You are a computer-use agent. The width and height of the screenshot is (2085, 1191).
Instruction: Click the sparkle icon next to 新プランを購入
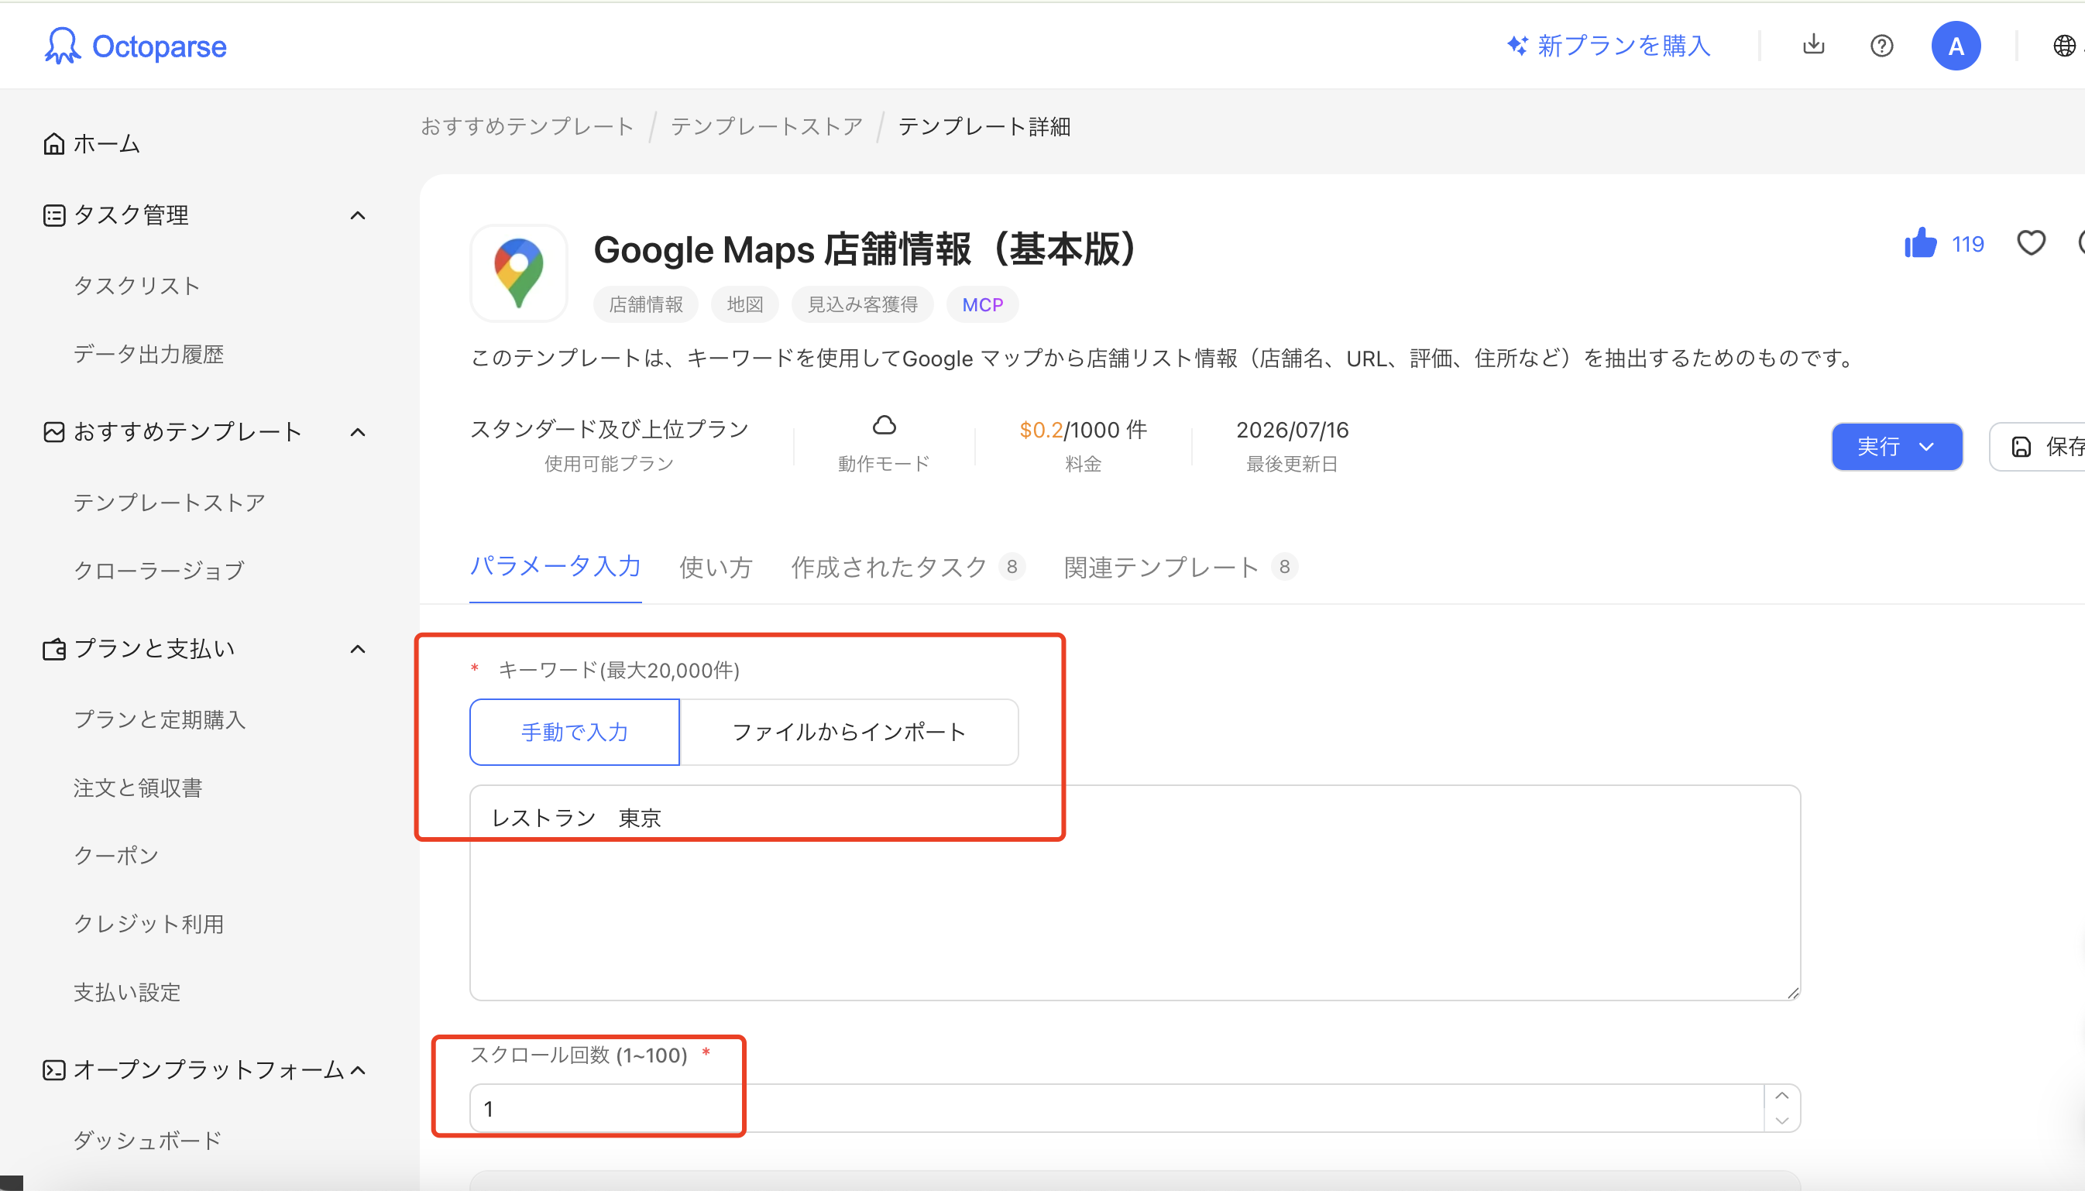point(1517,46)
